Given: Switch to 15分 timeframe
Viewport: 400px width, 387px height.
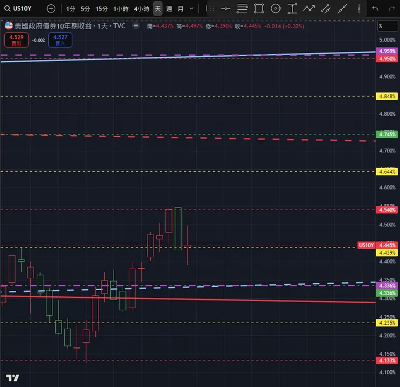Looking at the screenshot, I should (x=102, y=9).
